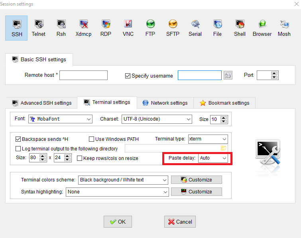Expand the Charset UTF-8 dropdown

pyautogui.click(x=157, y=119)
